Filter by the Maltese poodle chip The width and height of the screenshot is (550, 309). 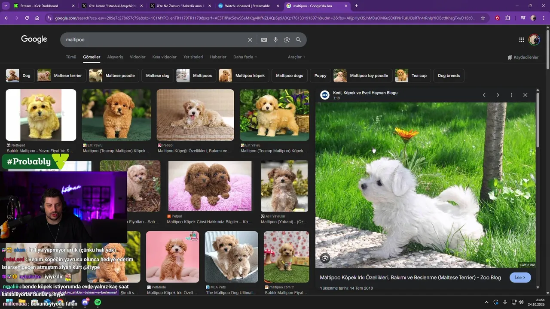click(114, 76)
